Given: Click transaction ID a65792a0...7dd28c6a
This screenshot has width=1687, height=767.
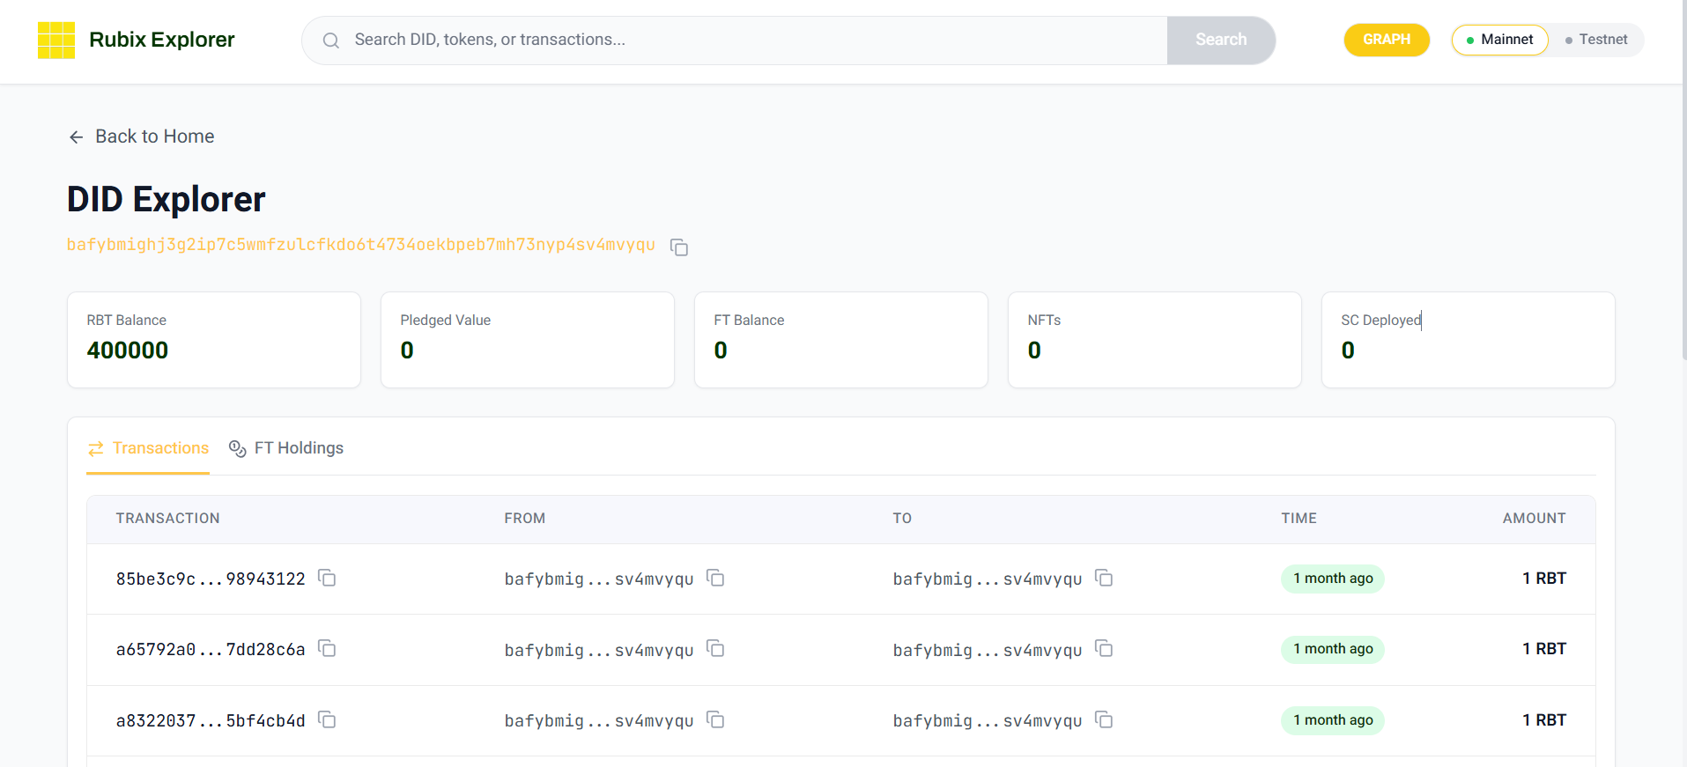Looking at the screenshot, I should click(x=211, y=650).
